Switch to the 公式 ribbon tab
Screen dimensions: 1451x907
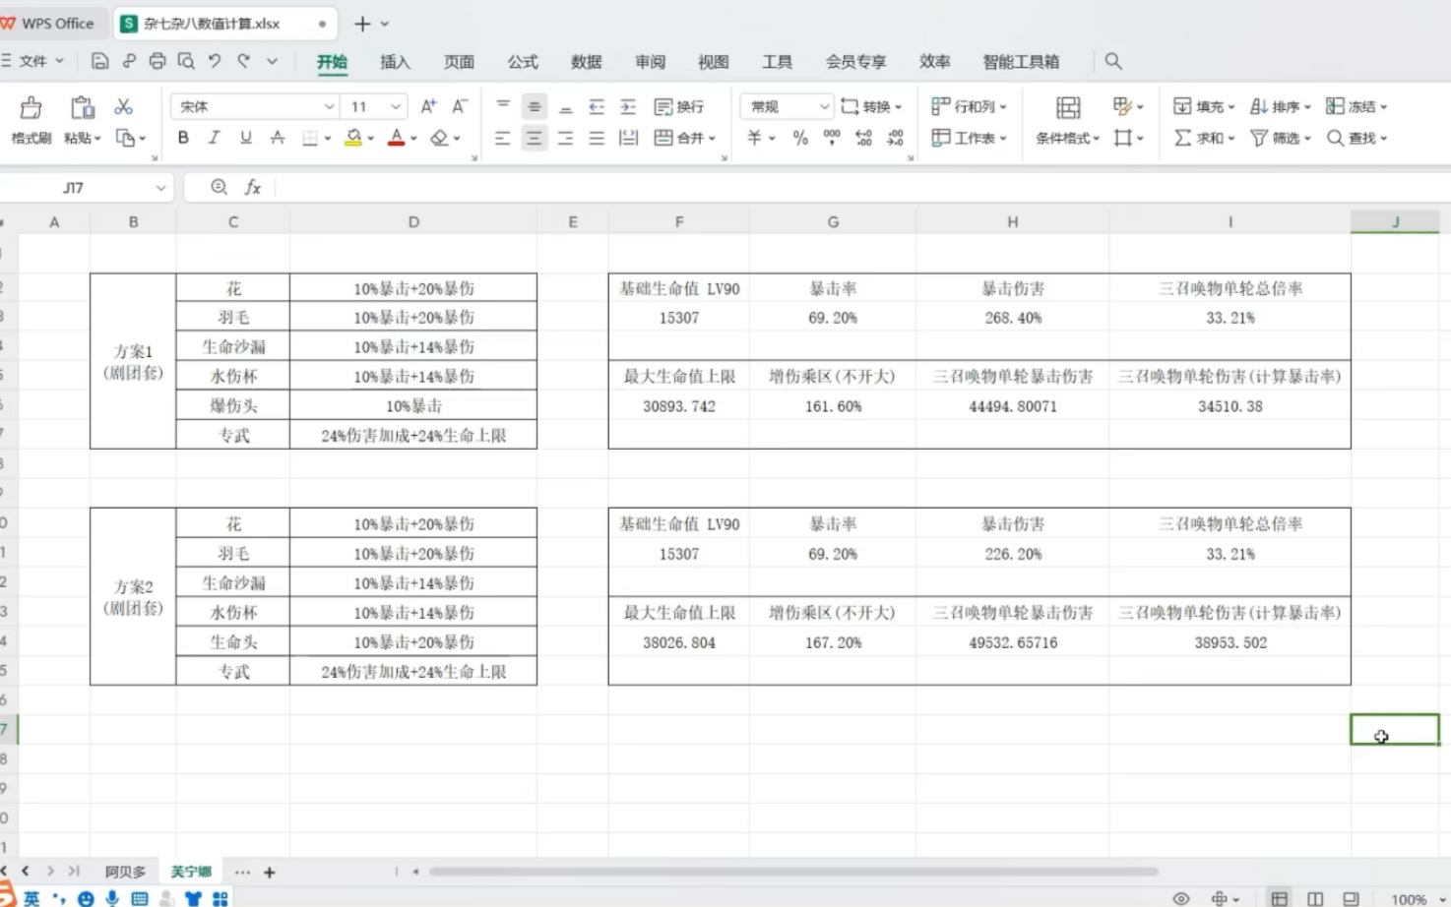[x=523, y=62]
